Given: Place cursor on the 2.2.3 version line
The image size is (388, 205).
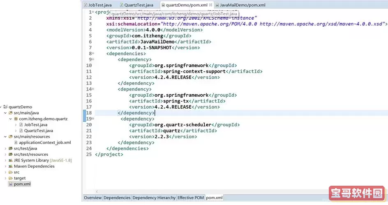Looking at the screenshot, I should click(163, 137).
